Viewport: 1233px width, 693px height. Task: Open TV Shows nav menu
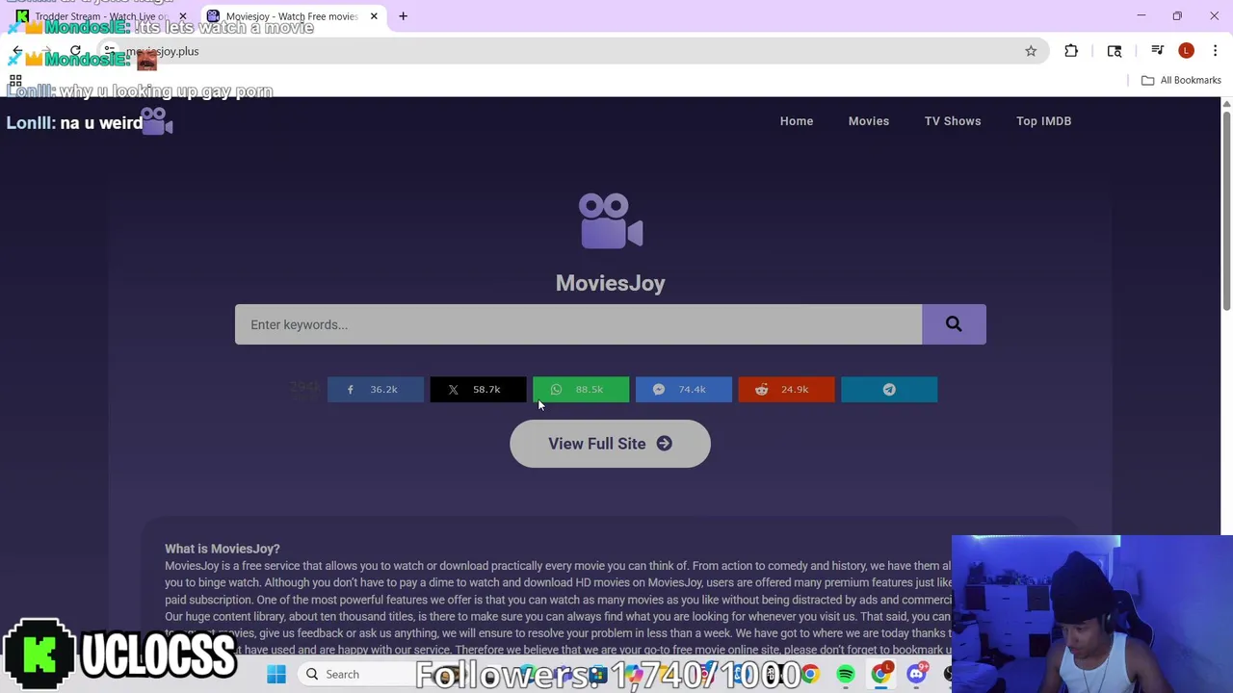click(953, 121)
